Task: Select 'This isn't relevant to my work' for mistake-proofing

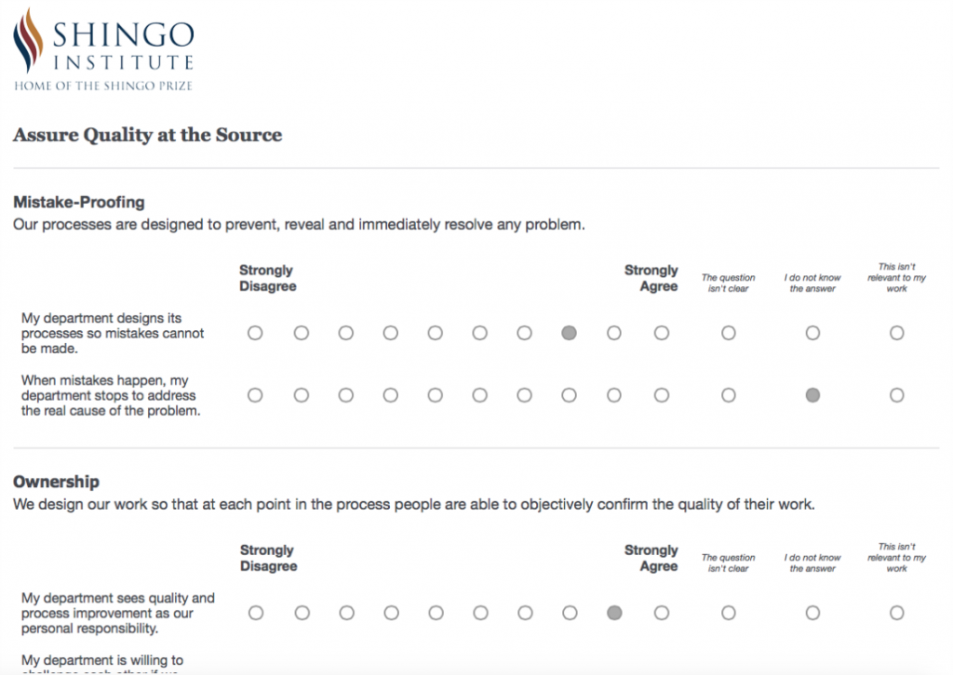Action: (x=896, y=332)
